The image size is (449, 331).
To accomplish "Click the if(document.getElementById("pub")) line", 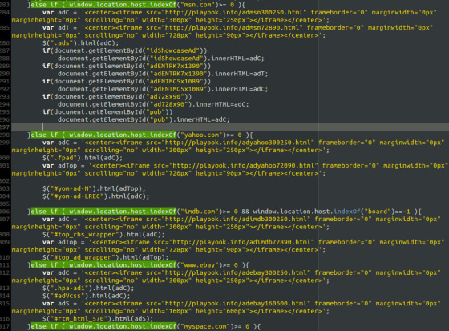I will [107, 112].
